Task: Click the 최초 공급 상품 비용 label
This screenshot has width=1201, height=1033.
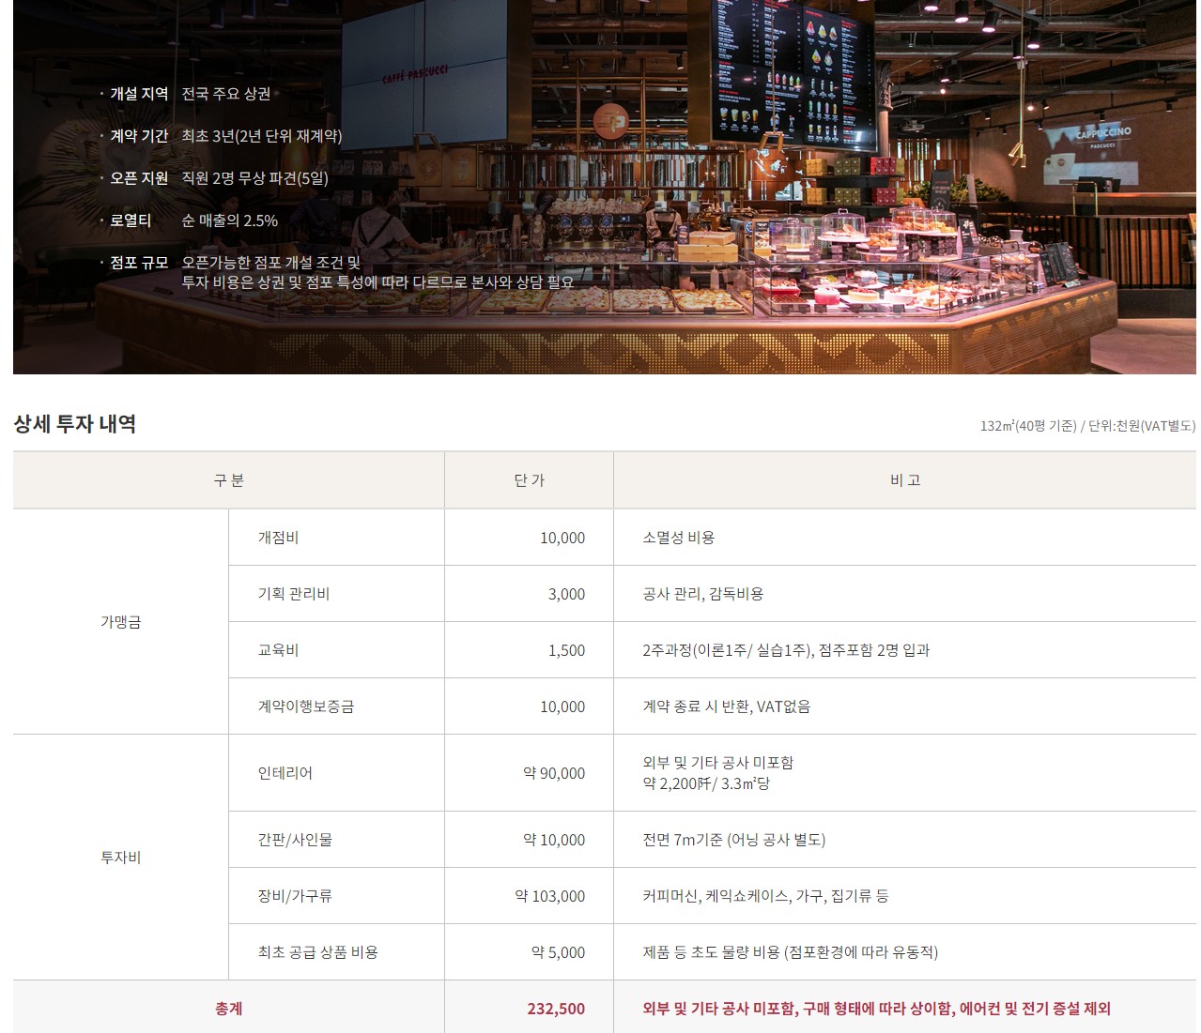Action: tap(318, 952)
